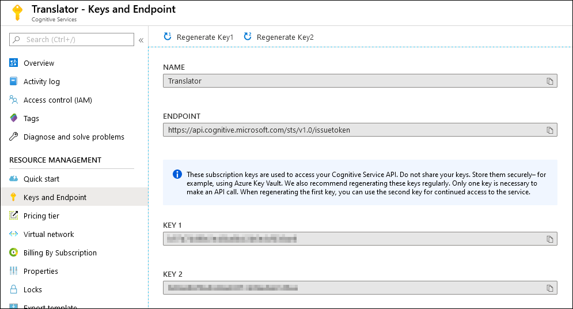Click the Pricing tier icon

[x=14, y=216]
